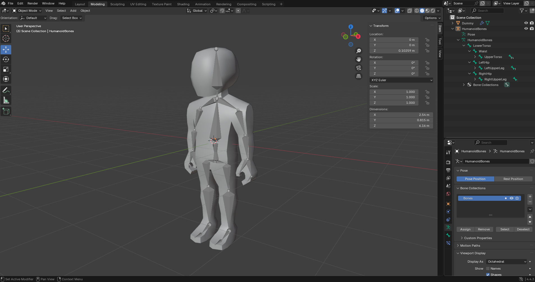535x282 pixels.
Task: Collapse the Transform panel
Action: click(x=371, y=25)
